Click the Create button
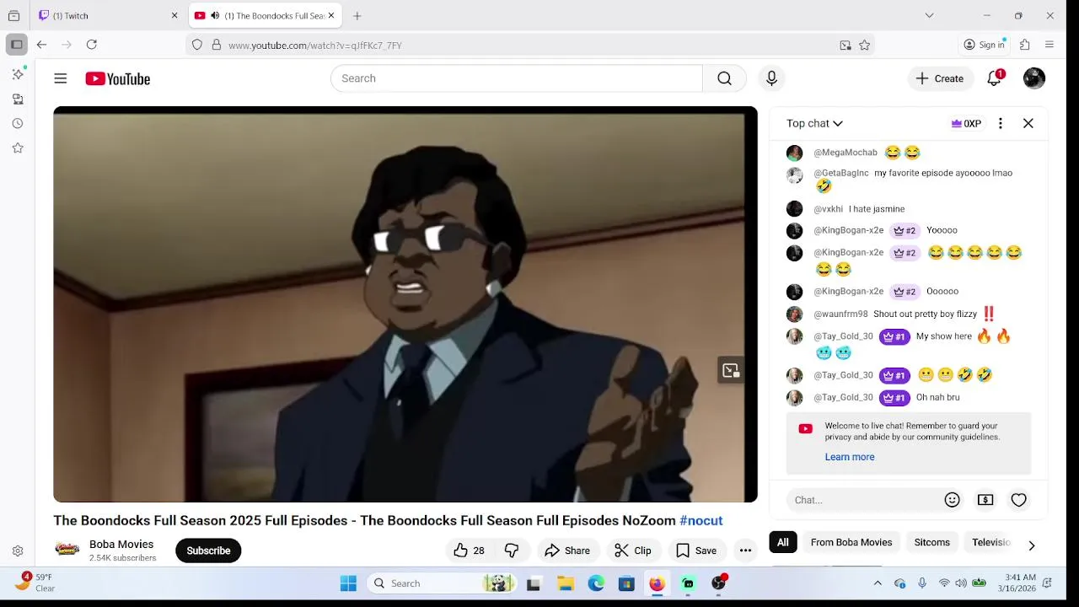Screen dimensions: 1079x607 (x=940, y=78)
